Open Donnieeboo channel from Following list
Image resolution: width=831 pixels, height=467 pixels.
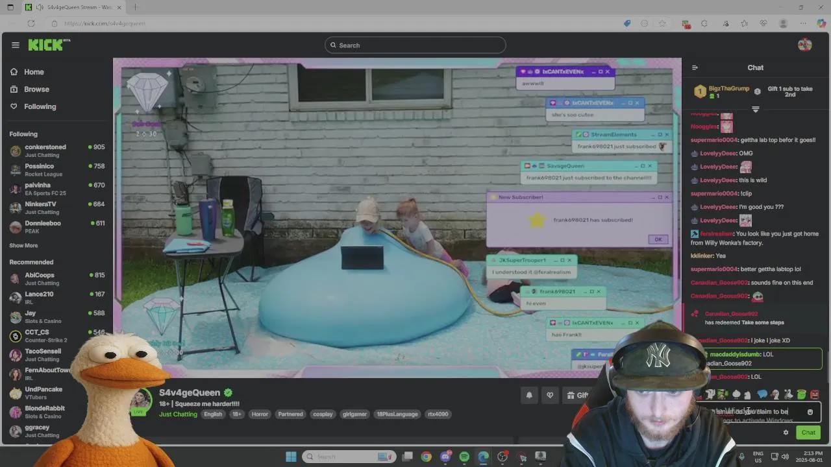[x=57, y=227]
